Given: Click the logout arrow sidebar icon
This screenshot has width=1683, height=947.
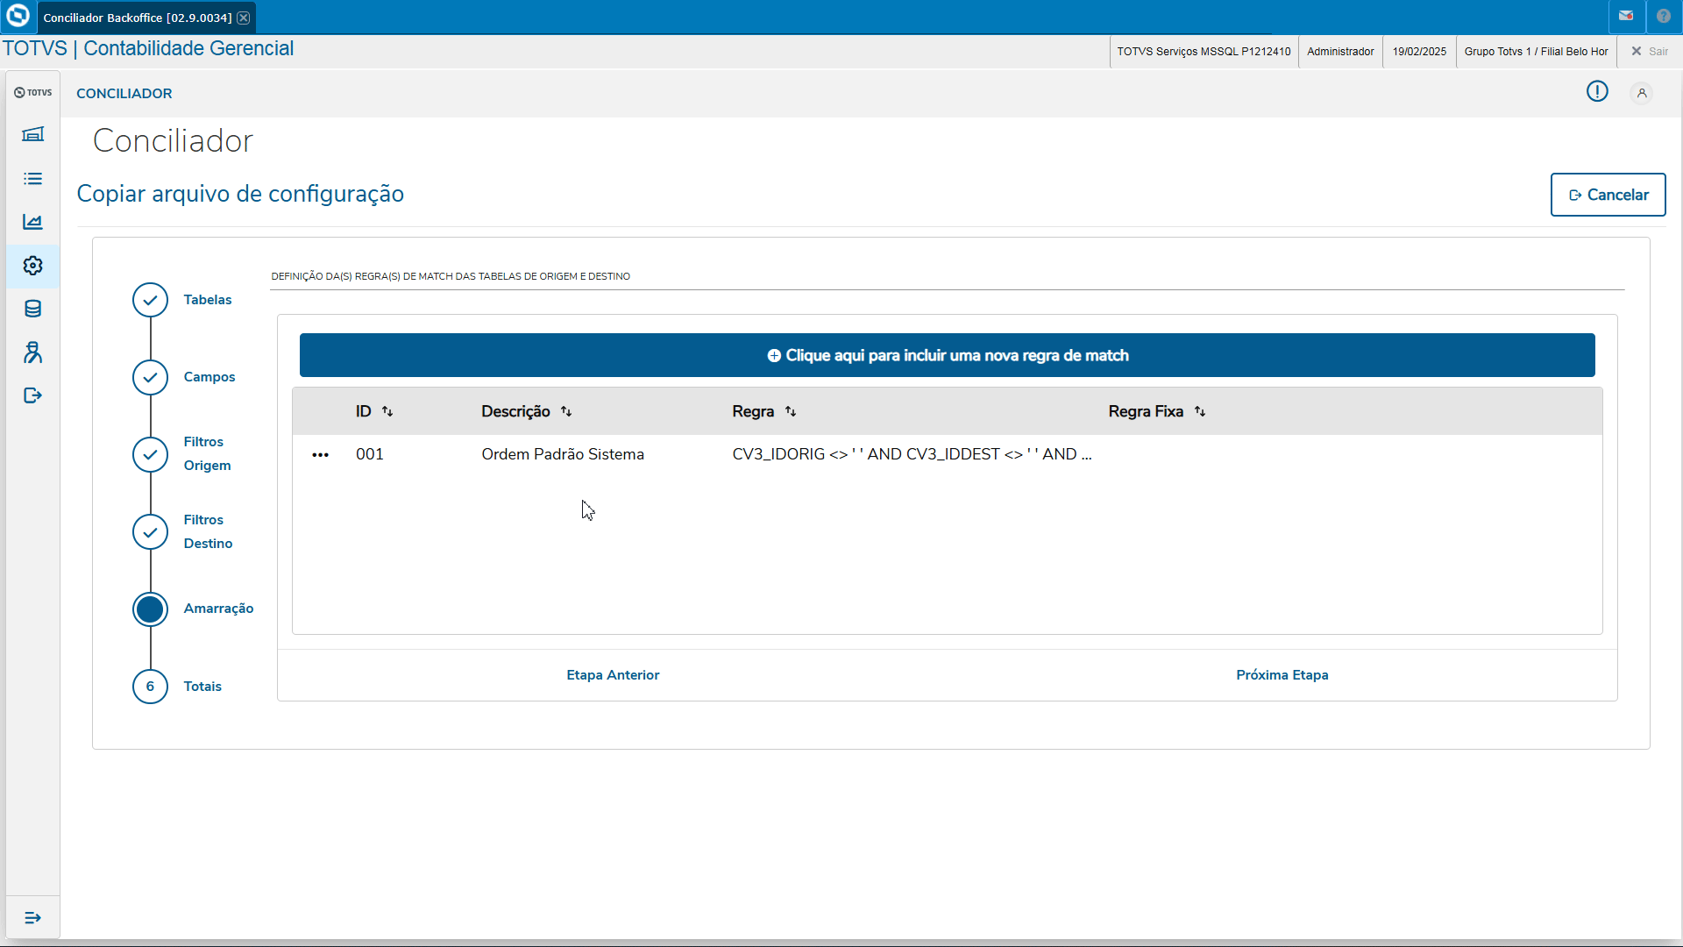Looking at the screenshot, I should point(32,395).
